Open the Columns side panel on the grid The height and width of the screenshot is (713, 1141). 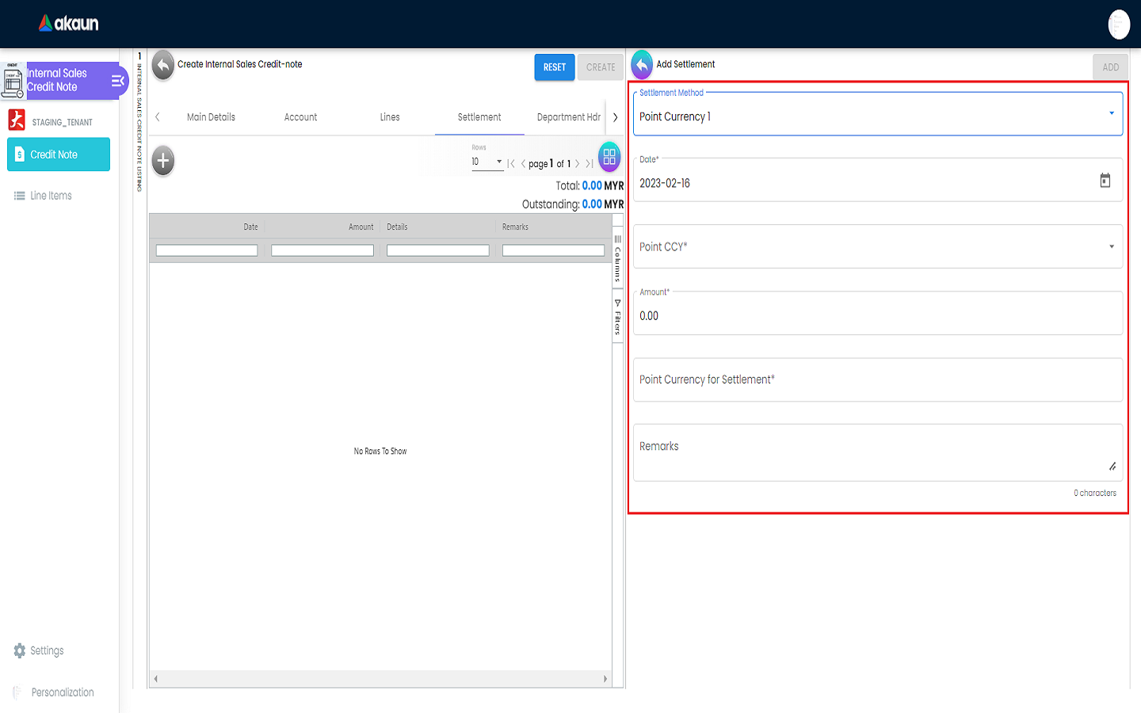(x=618, y=258)
